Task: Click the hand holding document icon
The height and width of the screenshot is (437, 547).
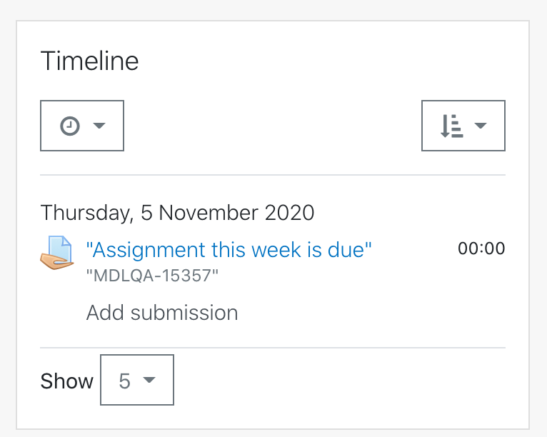Action: click(x=57, y=253)
